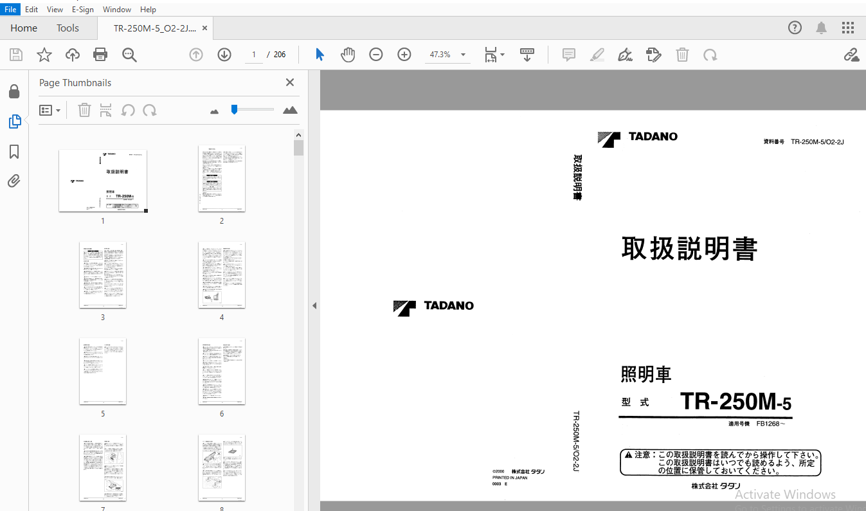This screenshot has height=511, width=866.
Task: Zoom out with the minus icon
Action: 376,55
